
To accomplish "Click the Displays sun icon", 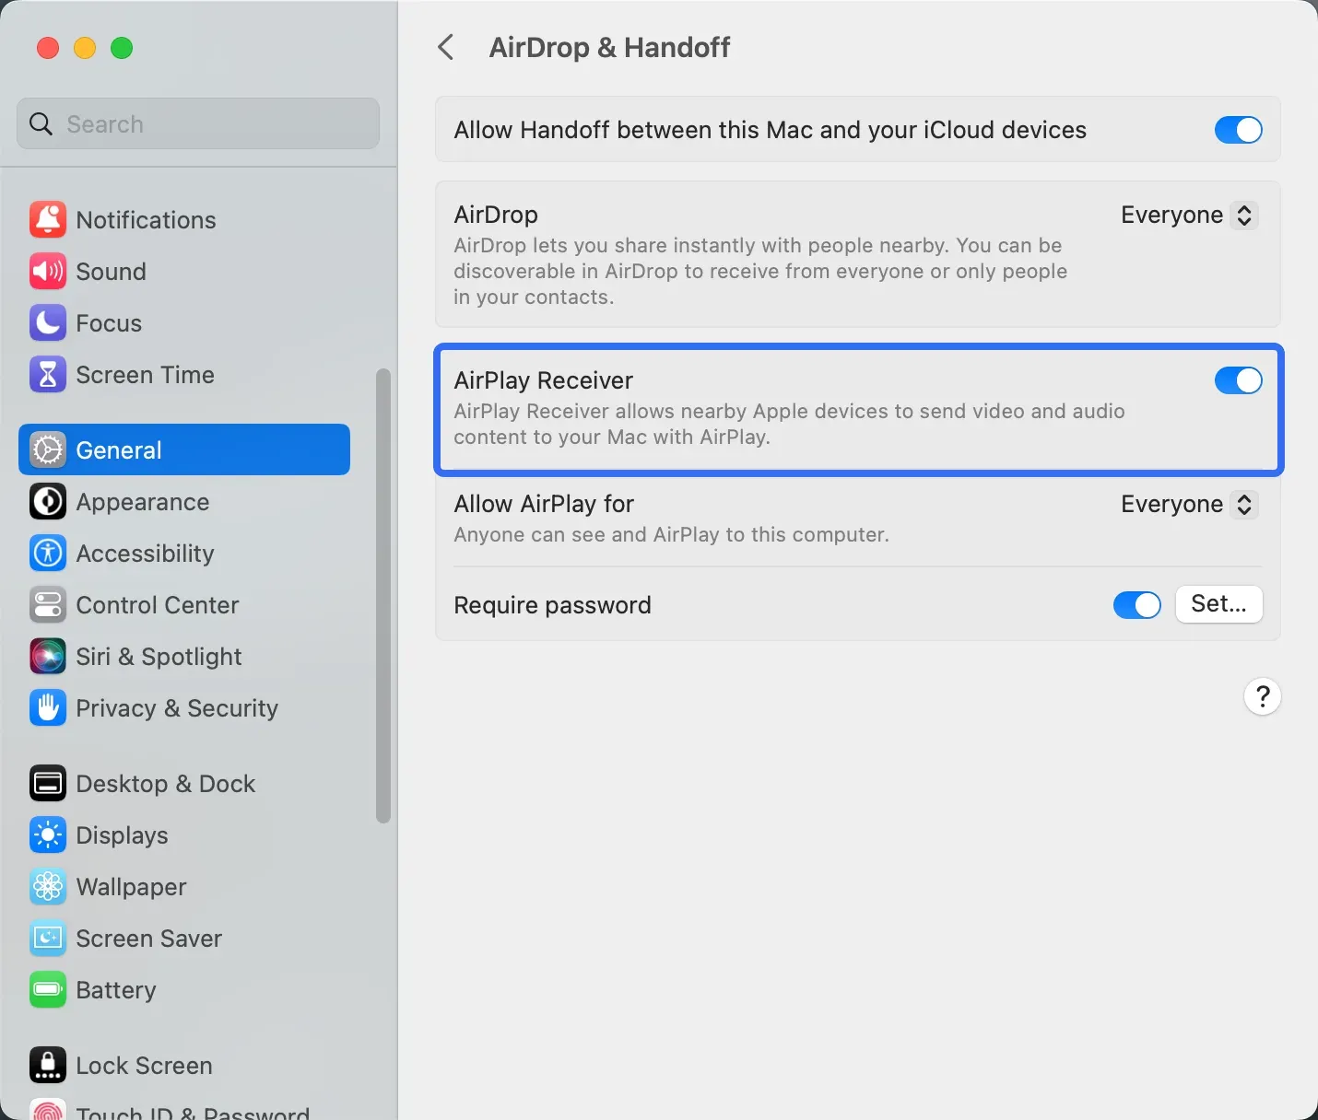I will click(48, 834).
